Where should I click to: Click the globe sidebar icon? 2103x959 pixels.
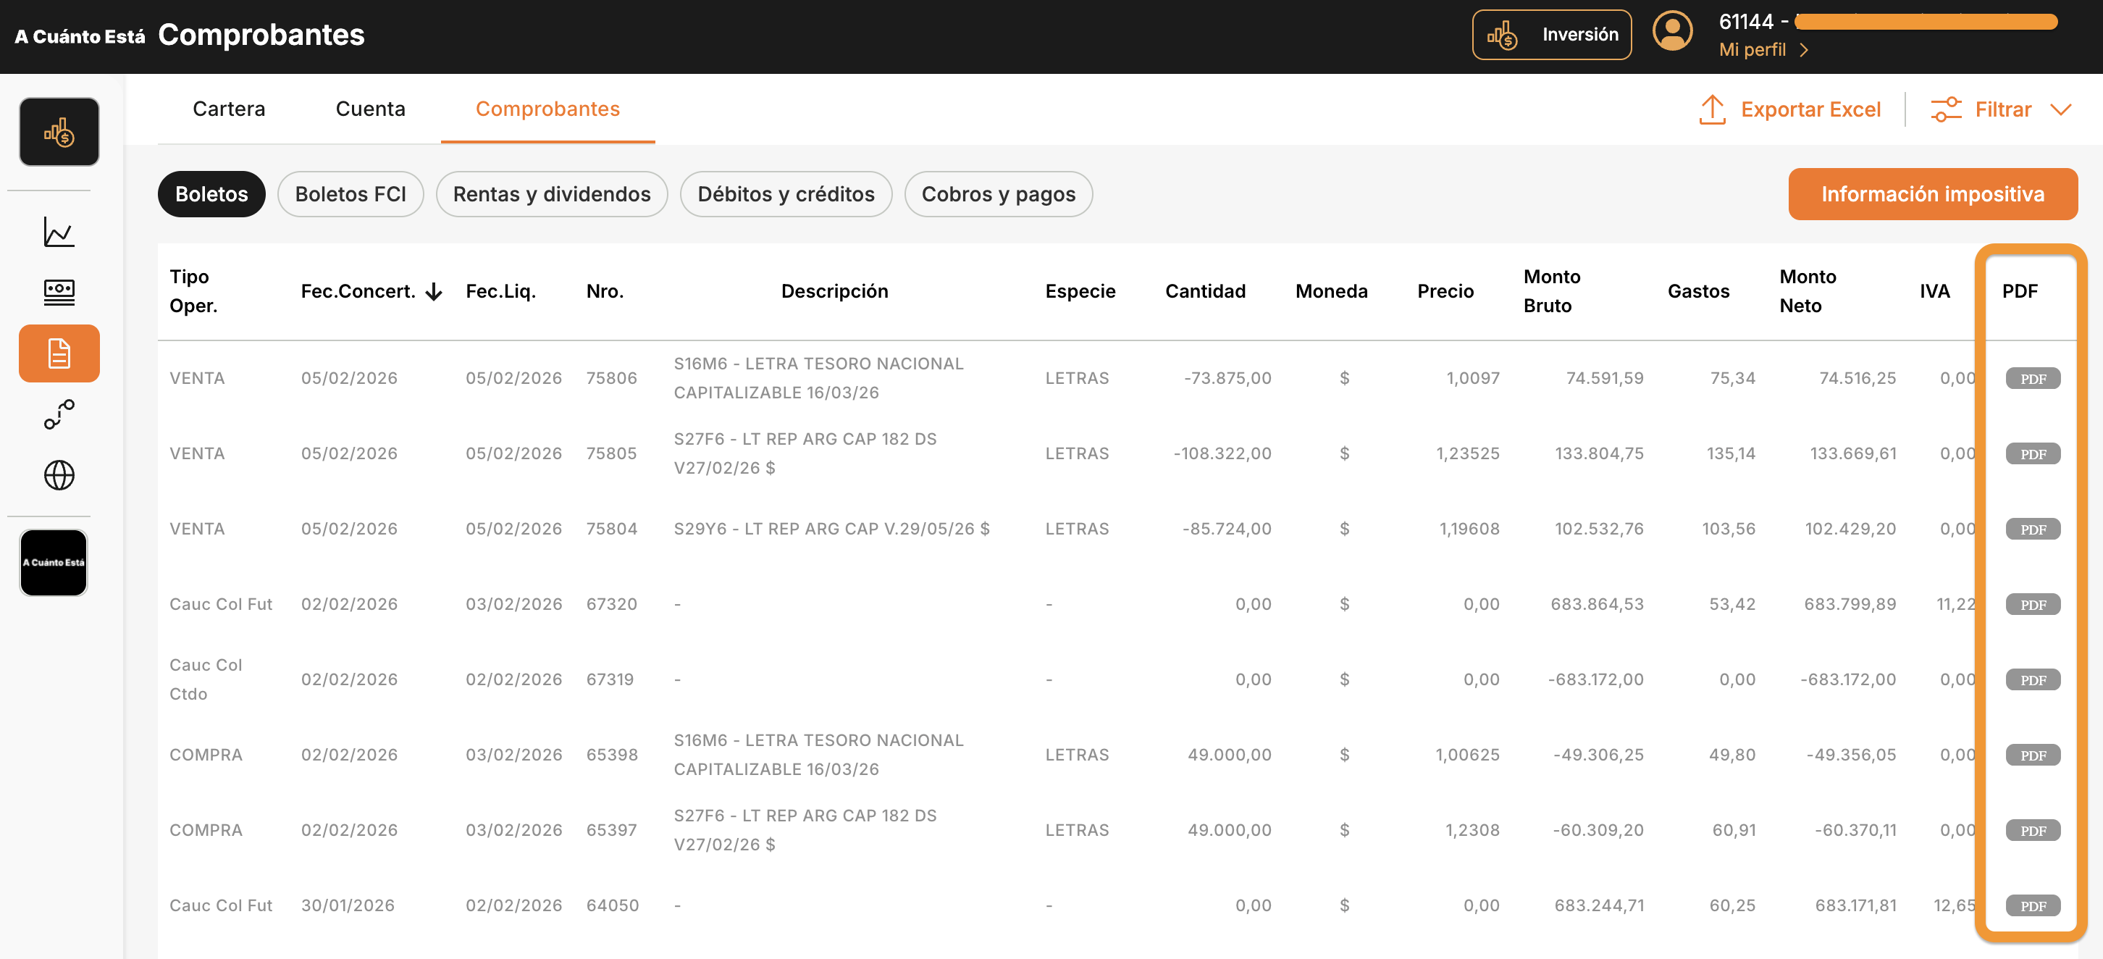[x=59, y=474]
